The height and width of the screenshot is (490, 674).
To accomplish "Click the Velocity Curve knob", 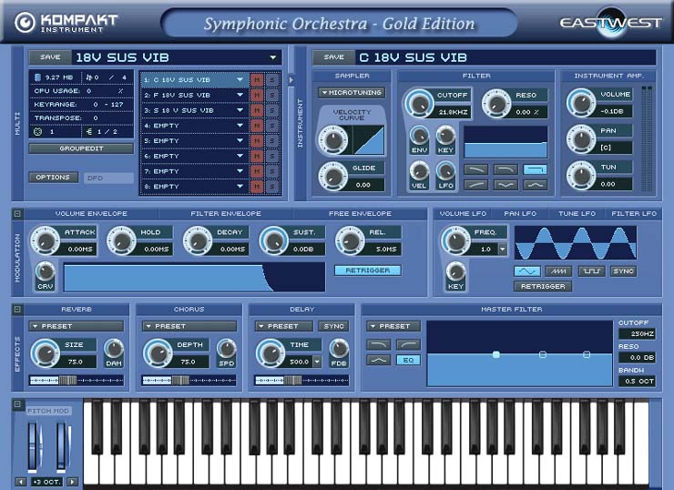I will pos(332,139).
